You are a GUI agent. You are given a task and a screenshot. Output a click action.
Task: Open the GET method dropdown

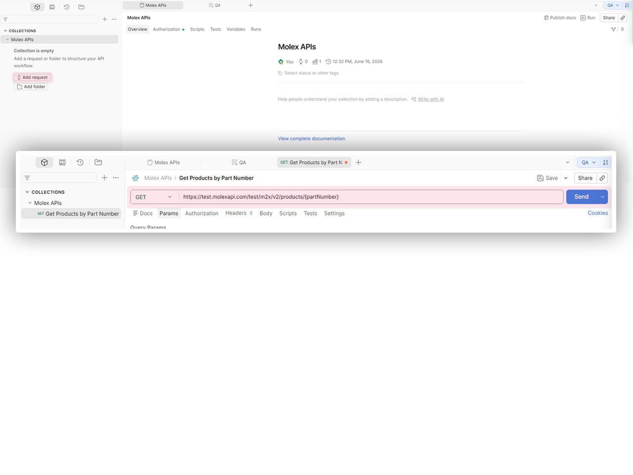tap(153, 197)
